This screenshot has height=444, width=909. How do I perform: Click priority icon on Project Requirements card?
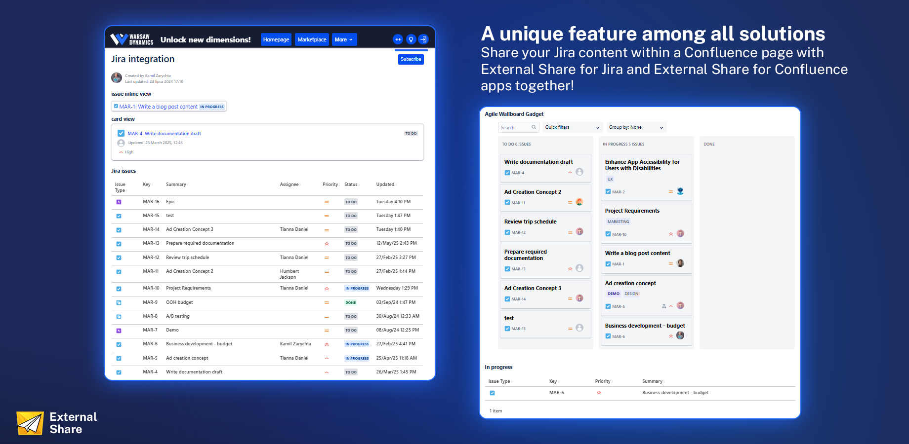click(671, 234)
